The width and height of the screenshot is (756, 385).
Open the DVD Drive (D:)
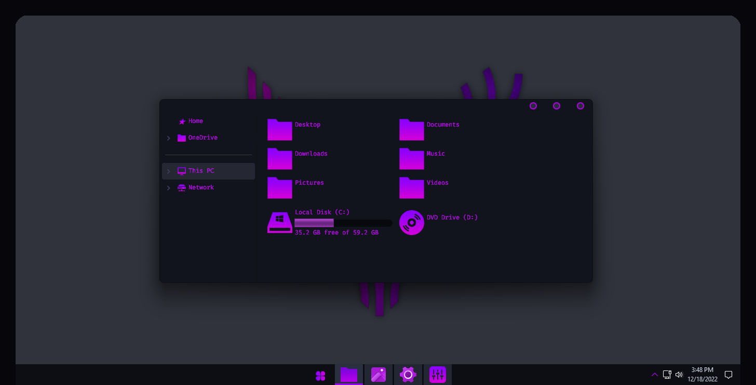(x=411, y=222)
